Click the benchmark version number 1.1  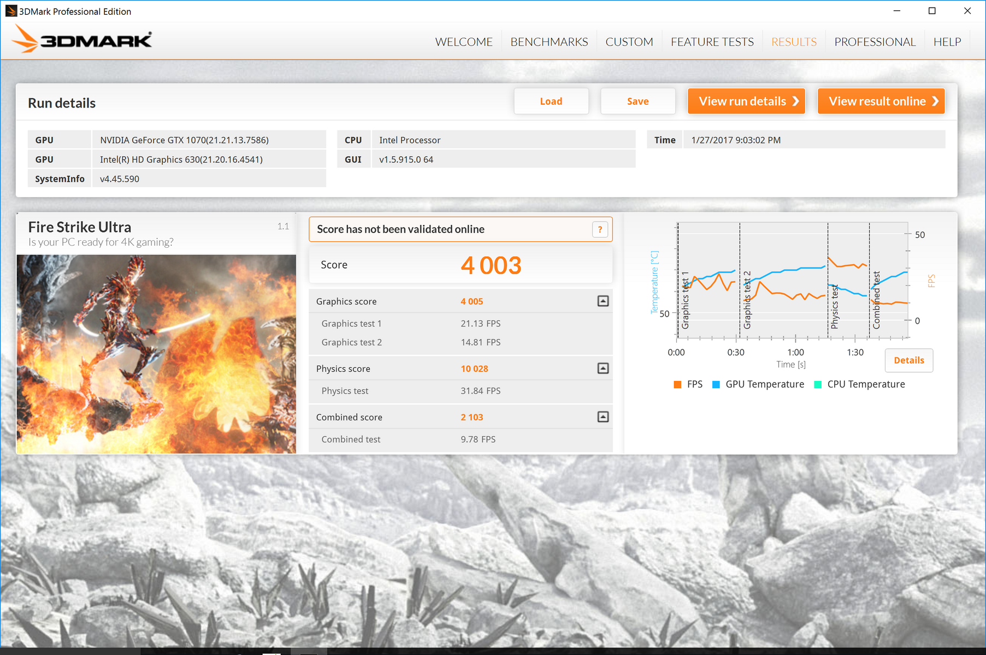(283, 226)
